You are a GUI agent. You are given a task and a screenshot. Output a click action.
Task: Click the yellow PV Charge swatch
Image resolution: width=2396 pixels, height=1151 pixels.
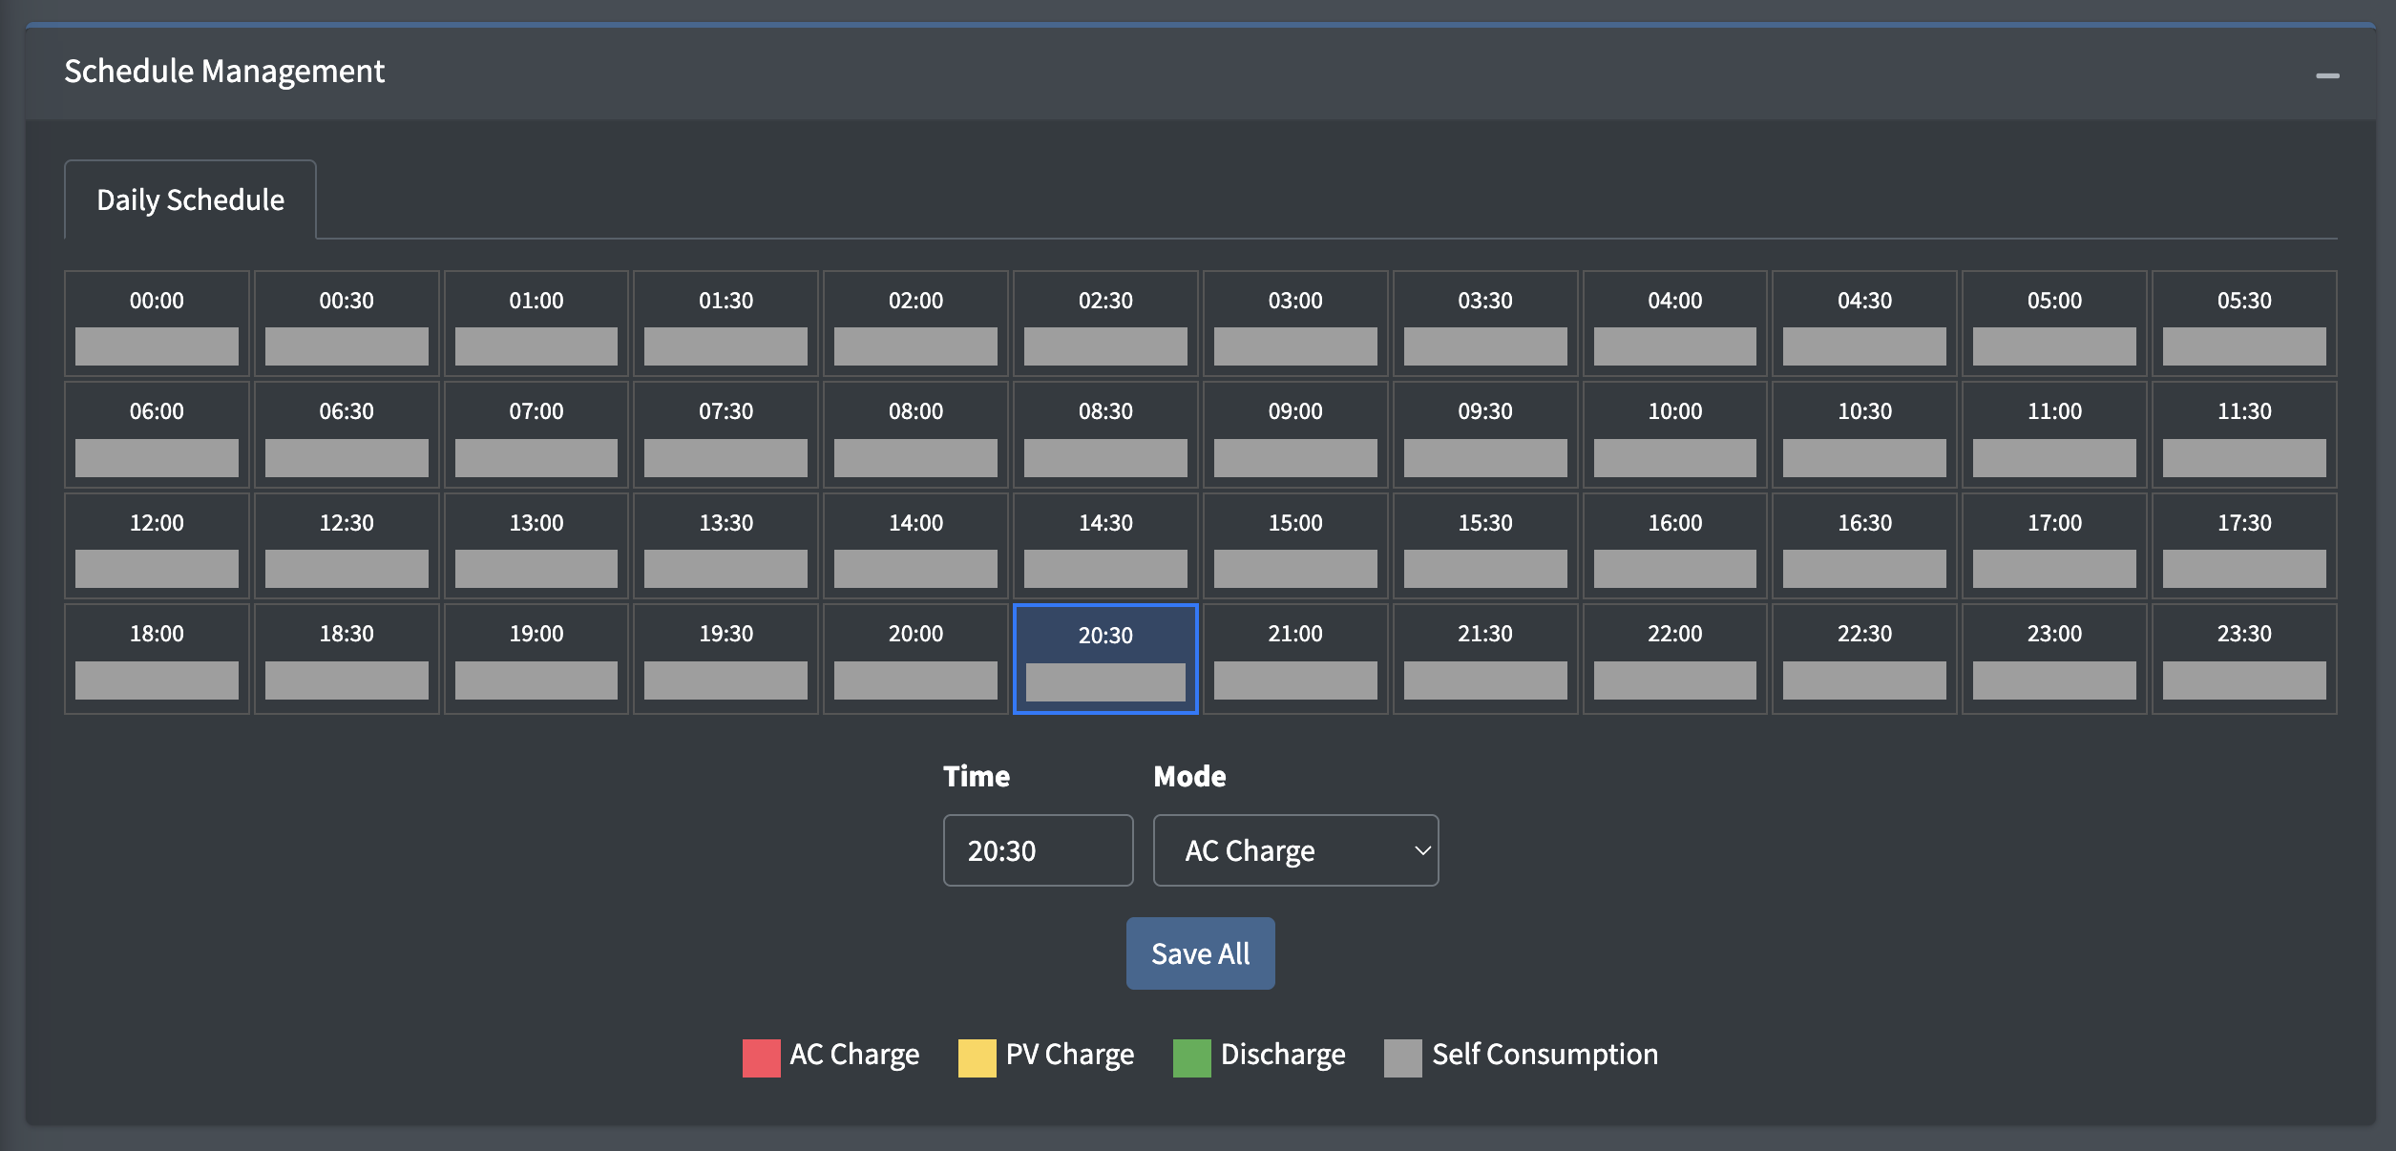pyautogui.click(x=977, y=1057)
